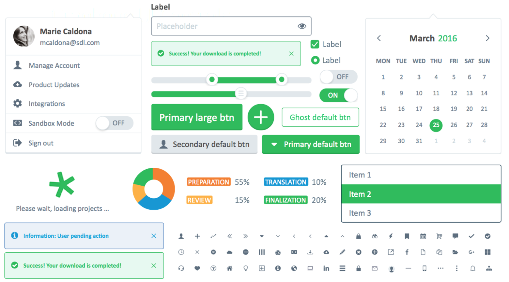Select the lightning bolt icon
This screenshot has width=509, height=282.
tap(391, 236)
